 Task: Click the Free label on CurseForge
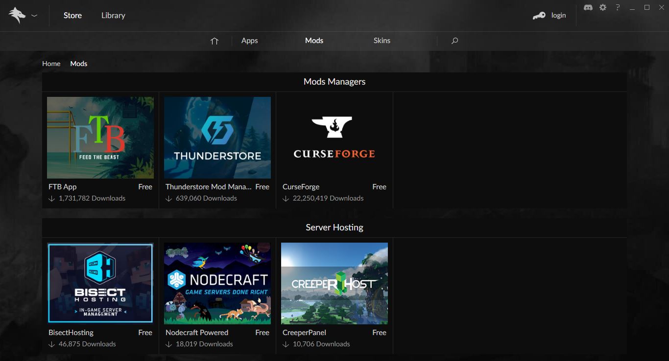[380, 187]
